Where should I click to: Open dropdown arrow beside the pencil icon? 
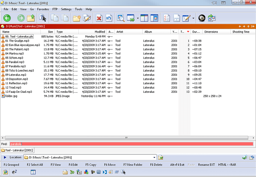[x=194, y=18]
